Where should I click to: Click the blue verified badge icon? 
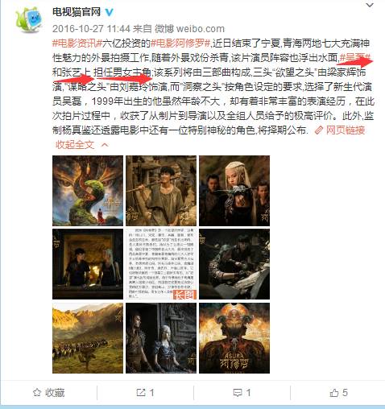(109, 12)
